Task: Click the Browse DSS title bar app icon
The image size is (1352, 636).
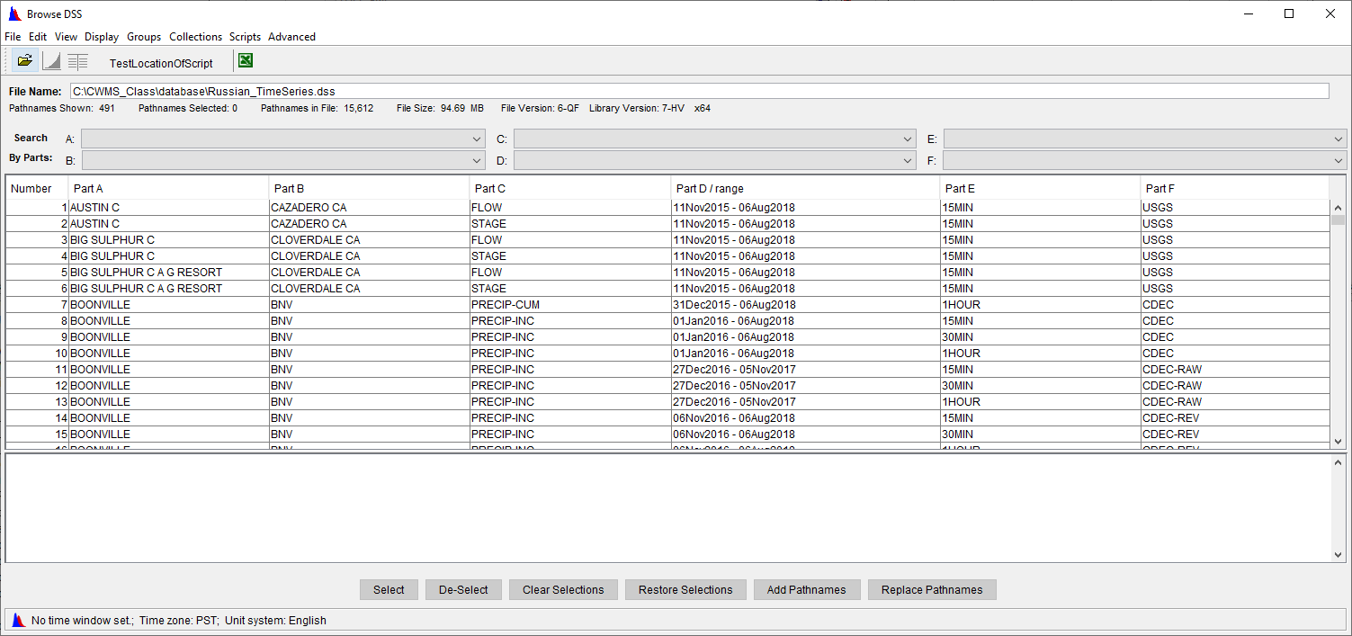Action: tap(14, 13)
